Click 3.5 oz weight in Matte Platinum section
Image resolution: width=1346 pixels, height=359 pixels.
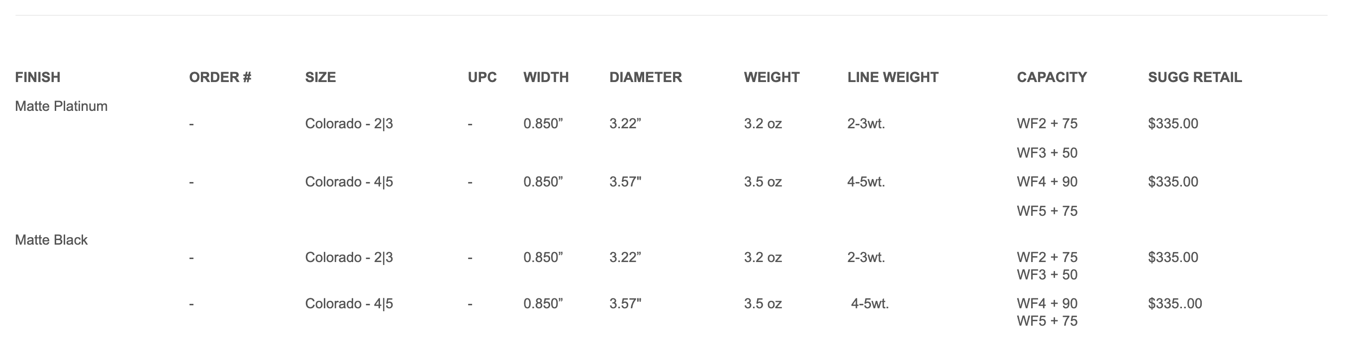763,182
